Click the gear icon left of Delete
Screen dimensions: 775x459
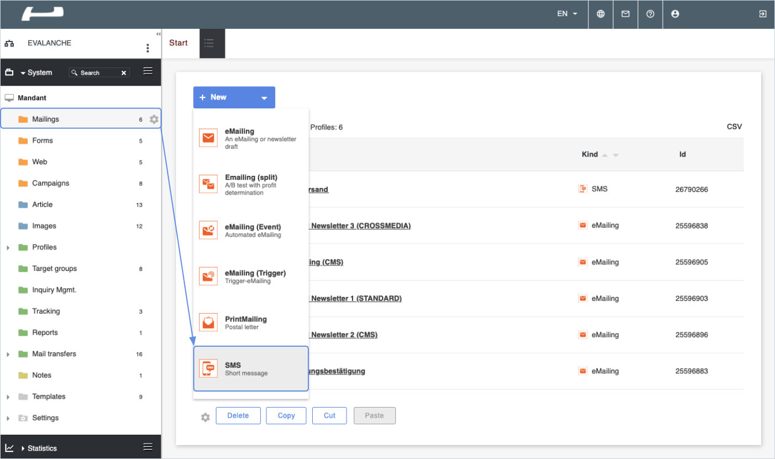(205, 417)
